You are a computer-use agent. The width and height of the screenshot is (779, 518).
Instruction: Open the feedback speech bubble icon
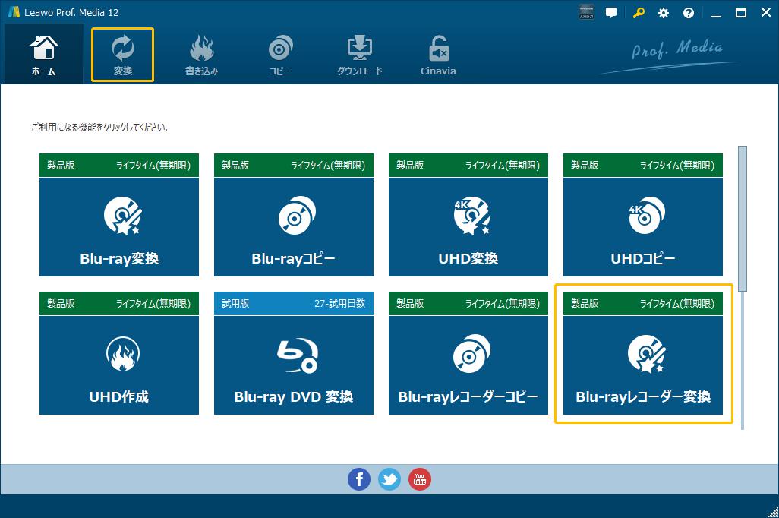[611, 13]
